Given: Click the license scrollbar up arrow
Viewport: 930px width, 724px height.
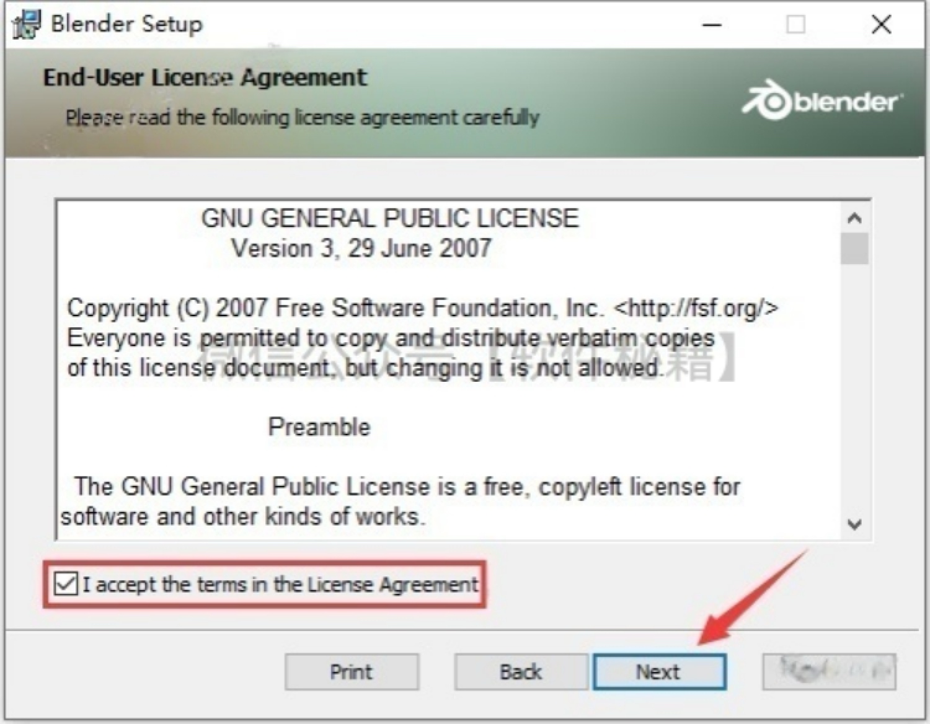Looking at the screenshot, I should (854, 218).
